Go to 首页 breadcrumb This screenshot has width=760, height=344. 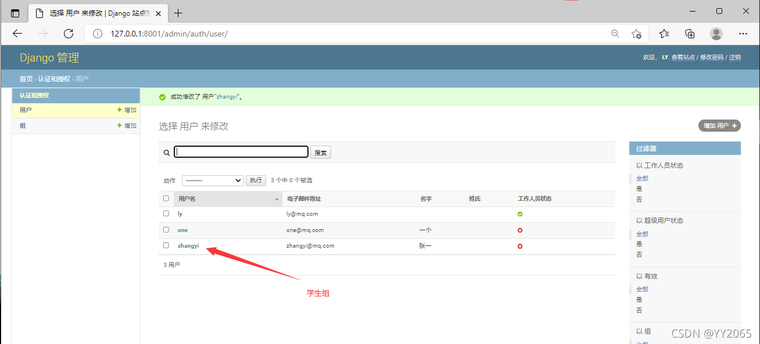[x=26, y=79]
